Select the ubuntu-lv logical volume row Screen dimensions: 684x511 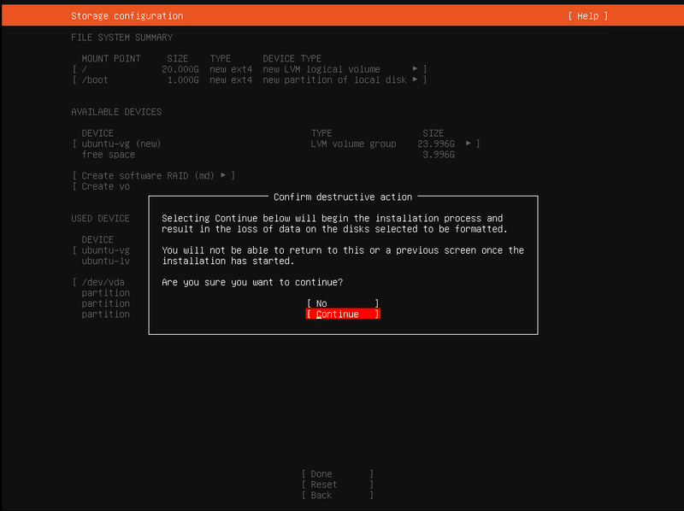[105, 261]
